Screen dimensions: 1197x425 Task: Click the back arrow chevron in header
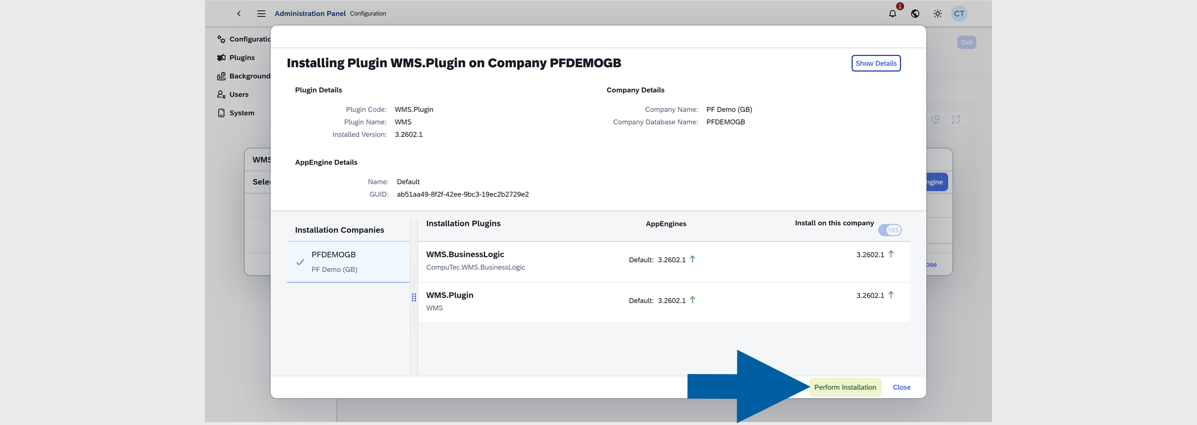point(239,14)
